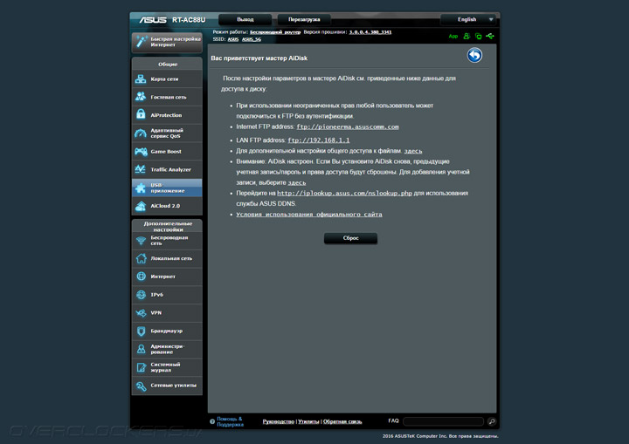Click the Network Map icon
The image size is (629, 444).
(x=141, y=79)
